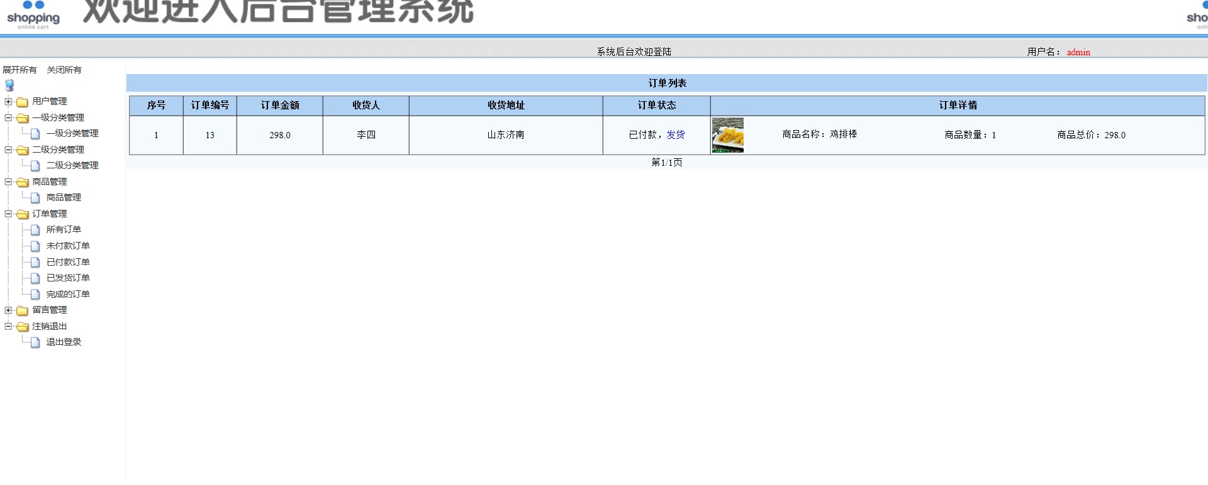Expand the 留言管理 tree node
1208x485 pixels.
(x=8, y=310)
